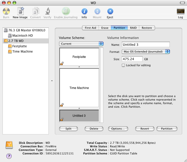Select the Macintosh HD volume
187x162 pixels.
click(x=26, y=36)
